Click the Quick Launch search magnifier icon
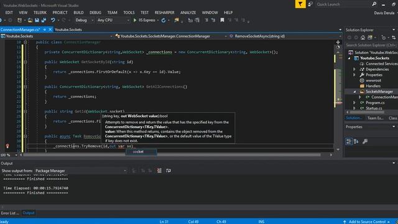 374,4
